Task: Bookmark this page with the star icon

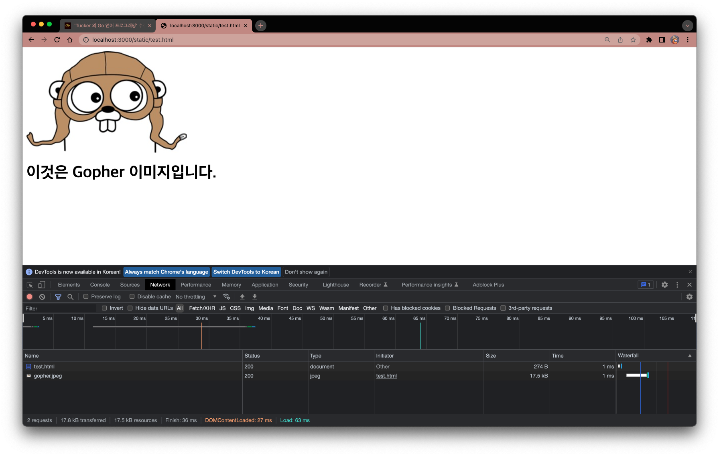Action: pyautogui.click(x=633, y=40)
